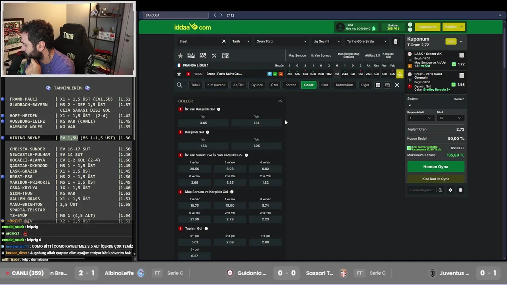This screenshot has width=507, height=285.
Task: Click the yellow +782 more markets button
Action: click(x=400, y=74)
